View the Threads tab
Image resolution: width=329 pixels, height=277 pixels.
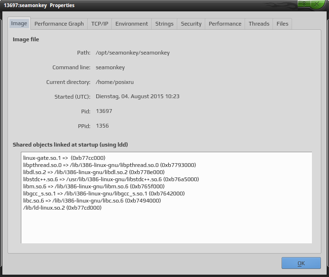click(x=259, y=24)
